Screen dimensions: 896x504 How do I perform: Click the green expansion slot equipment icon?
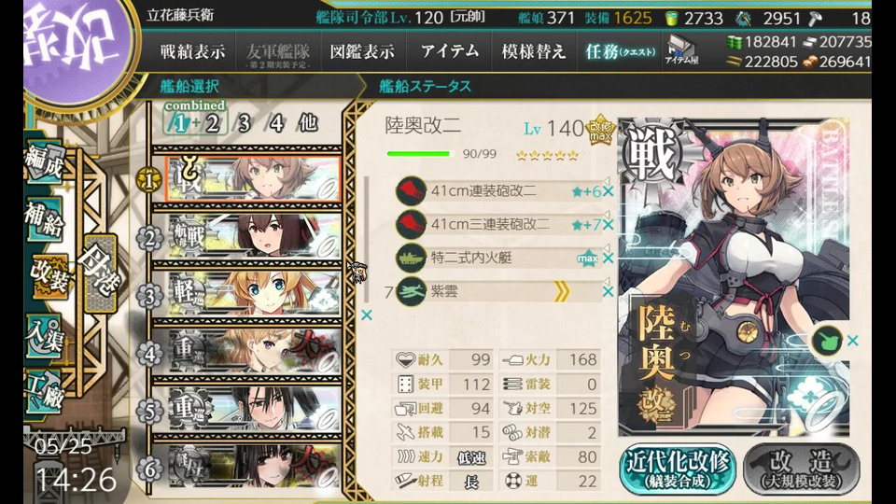click(x=827, y=341)
